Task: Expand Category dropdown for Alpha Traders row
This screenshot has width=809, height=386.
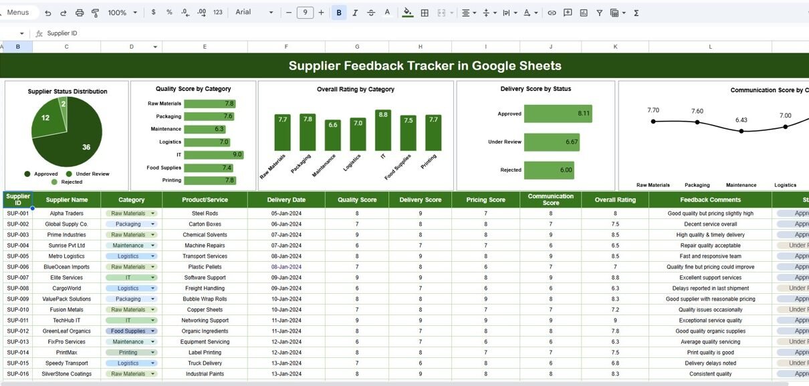Action: coord(153,214)
